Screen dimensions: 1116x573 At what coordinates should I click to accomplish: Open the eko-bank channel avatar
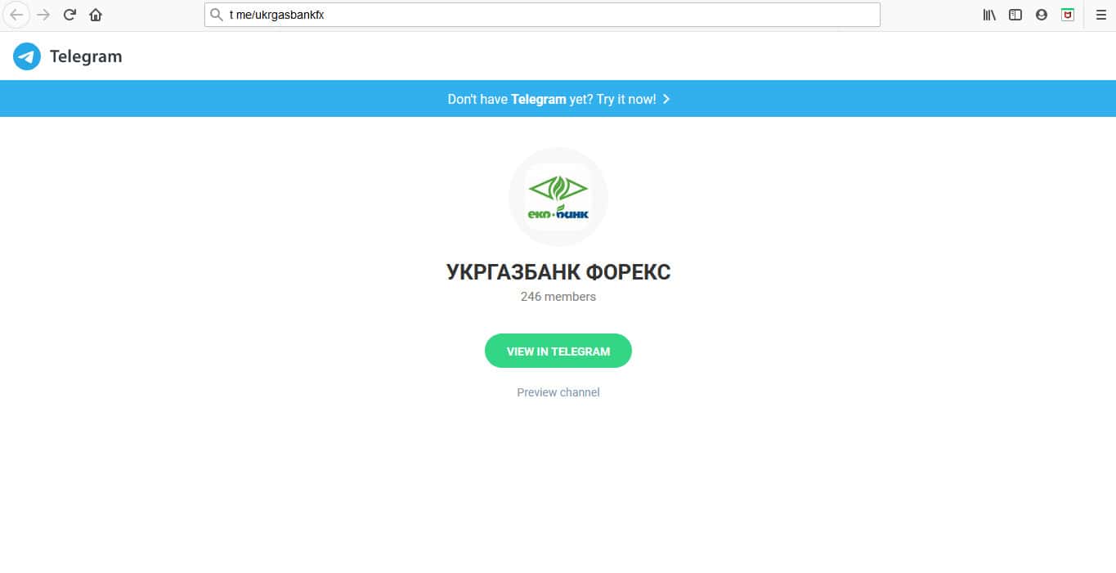(558, 197)
